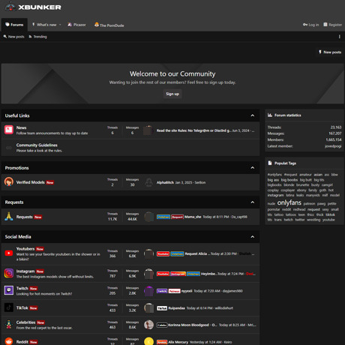Click the Sign up button
345x345 pixels.
(x=172, y=94)
